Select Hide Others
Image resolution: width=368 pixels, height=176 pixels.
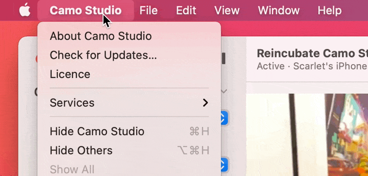129,150
